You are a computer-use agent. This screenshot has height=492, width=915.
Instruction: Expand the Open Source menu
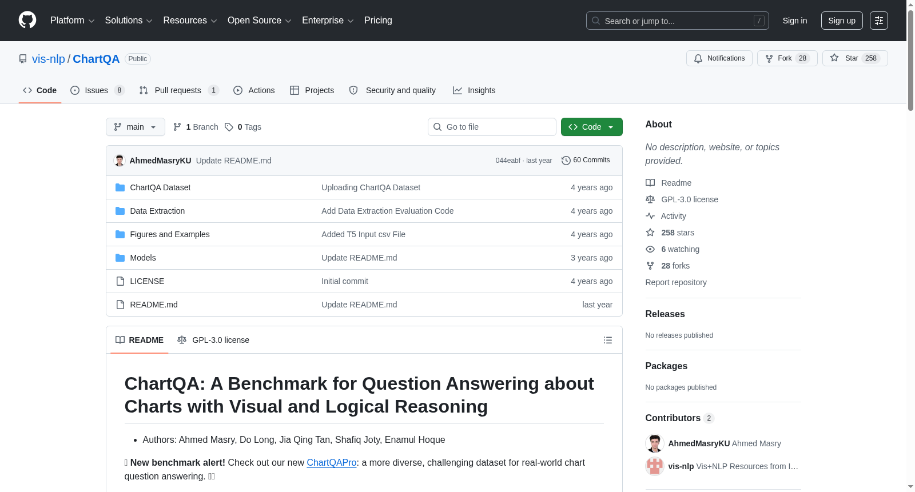(260, 21)
